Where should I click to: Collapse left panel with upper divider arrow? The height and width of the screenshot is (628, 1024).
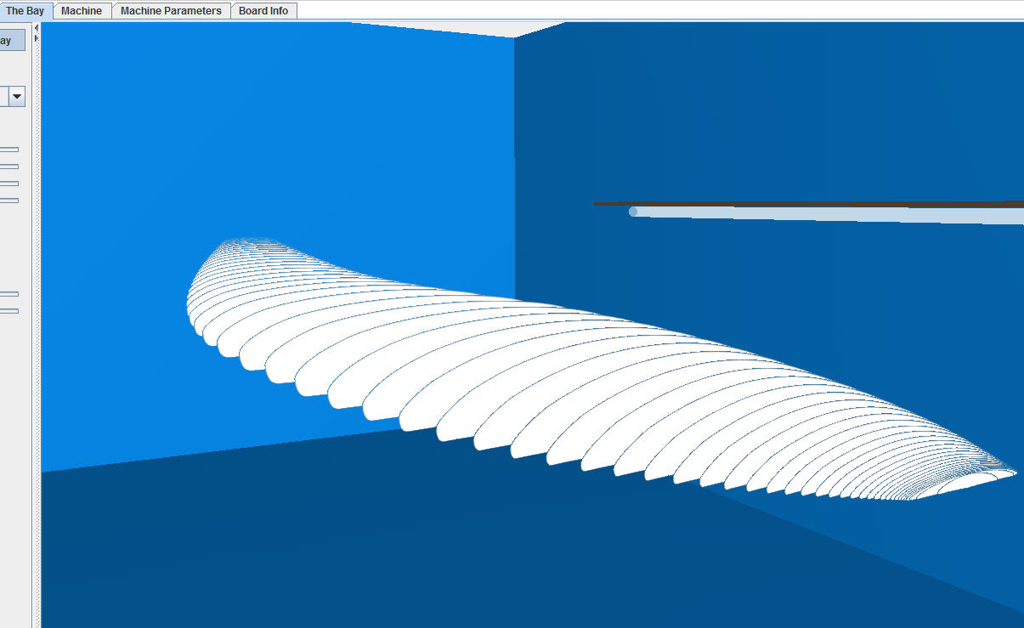37,28
